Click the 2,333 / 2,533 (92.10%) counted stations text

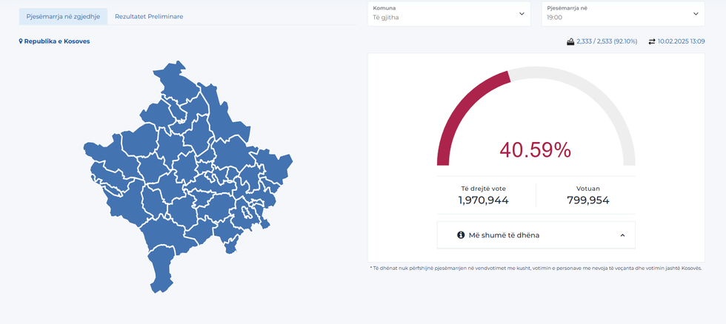click(606, 41)
